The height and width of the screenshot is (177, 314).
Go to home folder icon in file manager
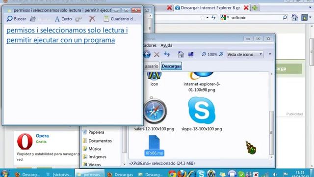181,54
